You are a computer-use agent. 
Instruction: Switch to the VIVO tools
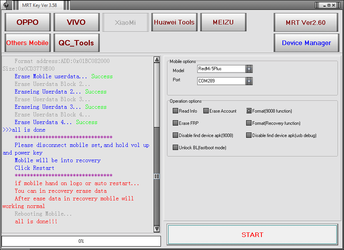click(x=76, y=22)
